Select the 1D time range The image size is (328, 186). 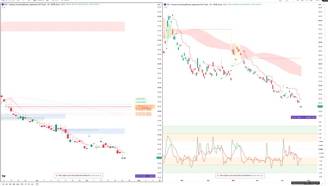pyautogui.click(x=3, y=184)
